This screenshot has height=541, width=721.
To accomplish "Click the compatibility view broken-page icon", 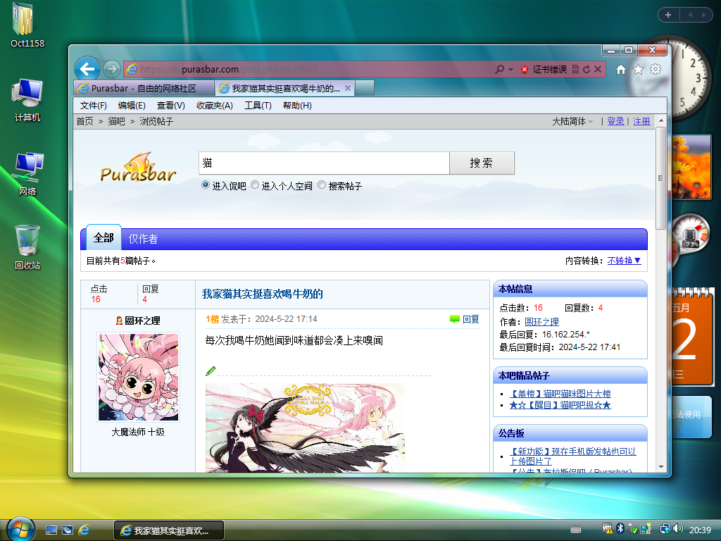I will [x=575, y=69].
